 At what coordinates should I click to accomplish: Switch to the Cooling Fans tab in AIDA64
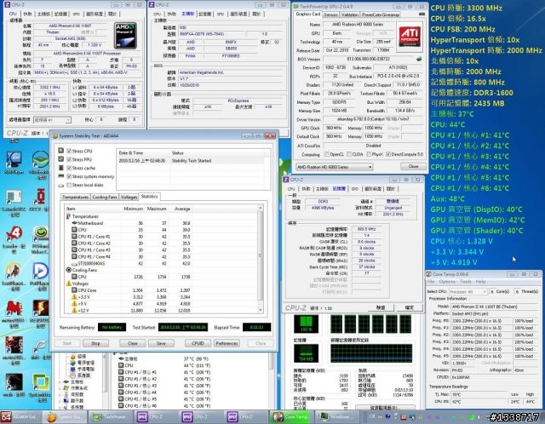tap(105, 197)
